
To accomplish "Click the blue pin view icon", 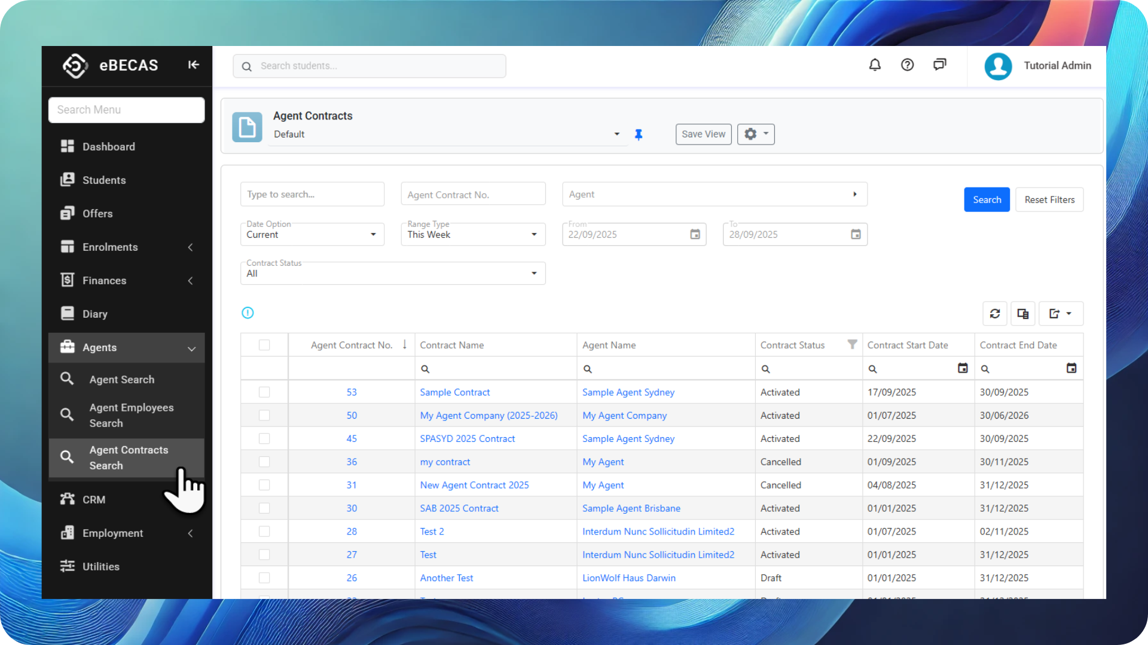I will (x=639, y=134).
